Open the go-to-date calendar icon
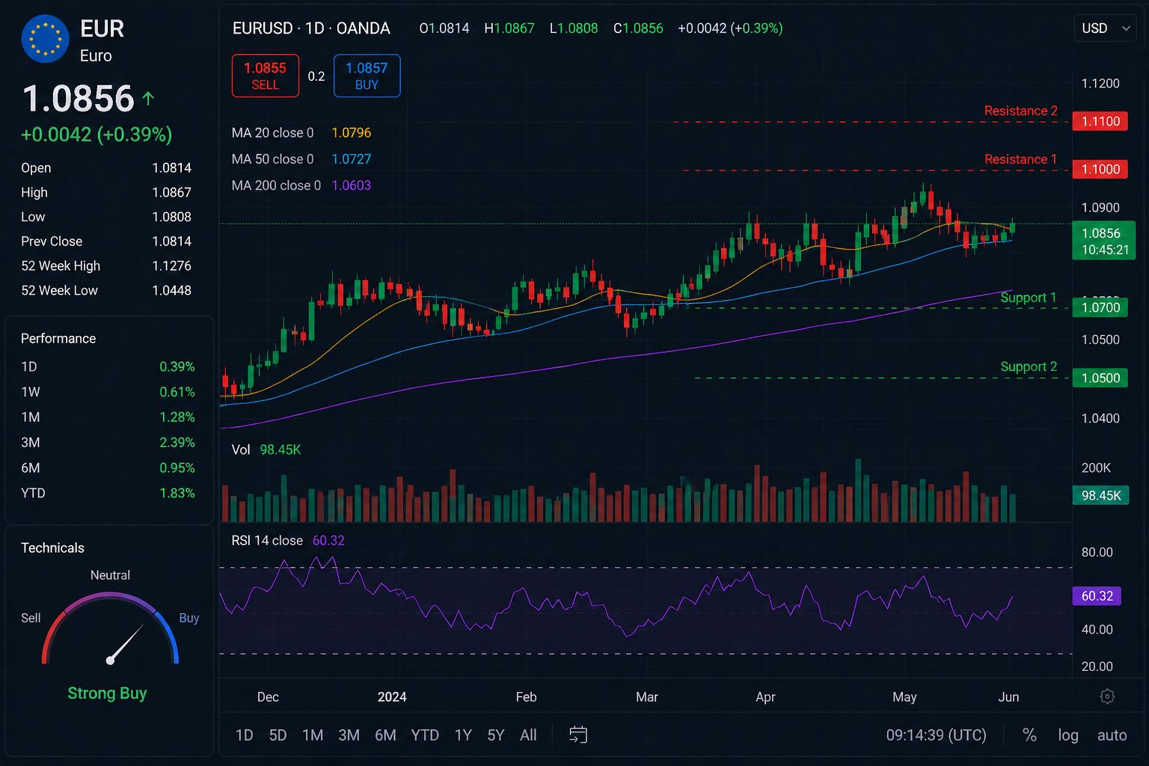1149x766 pixels. [578, 735]
